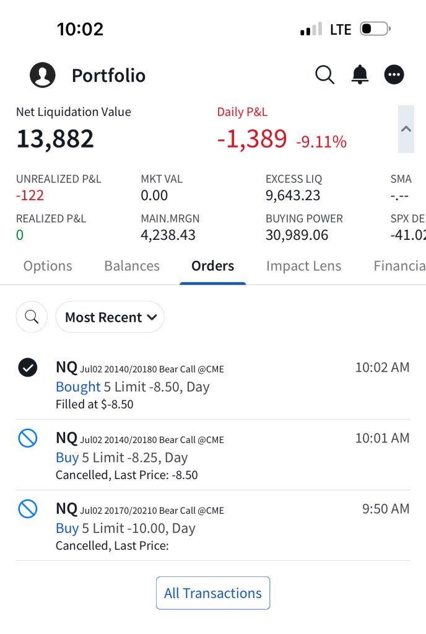This screenshot has height=634, width=426.
Task: Tap the cancelled icon on 9:50 AM order
Action: pos(28,509)
